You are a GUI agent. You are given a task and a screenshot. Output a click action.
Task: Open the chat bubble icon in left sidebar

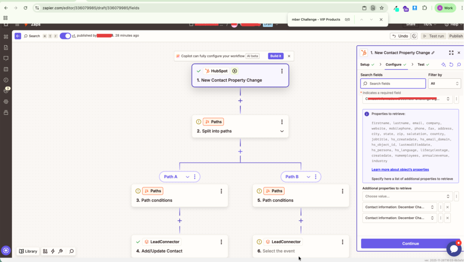(5, 58)
